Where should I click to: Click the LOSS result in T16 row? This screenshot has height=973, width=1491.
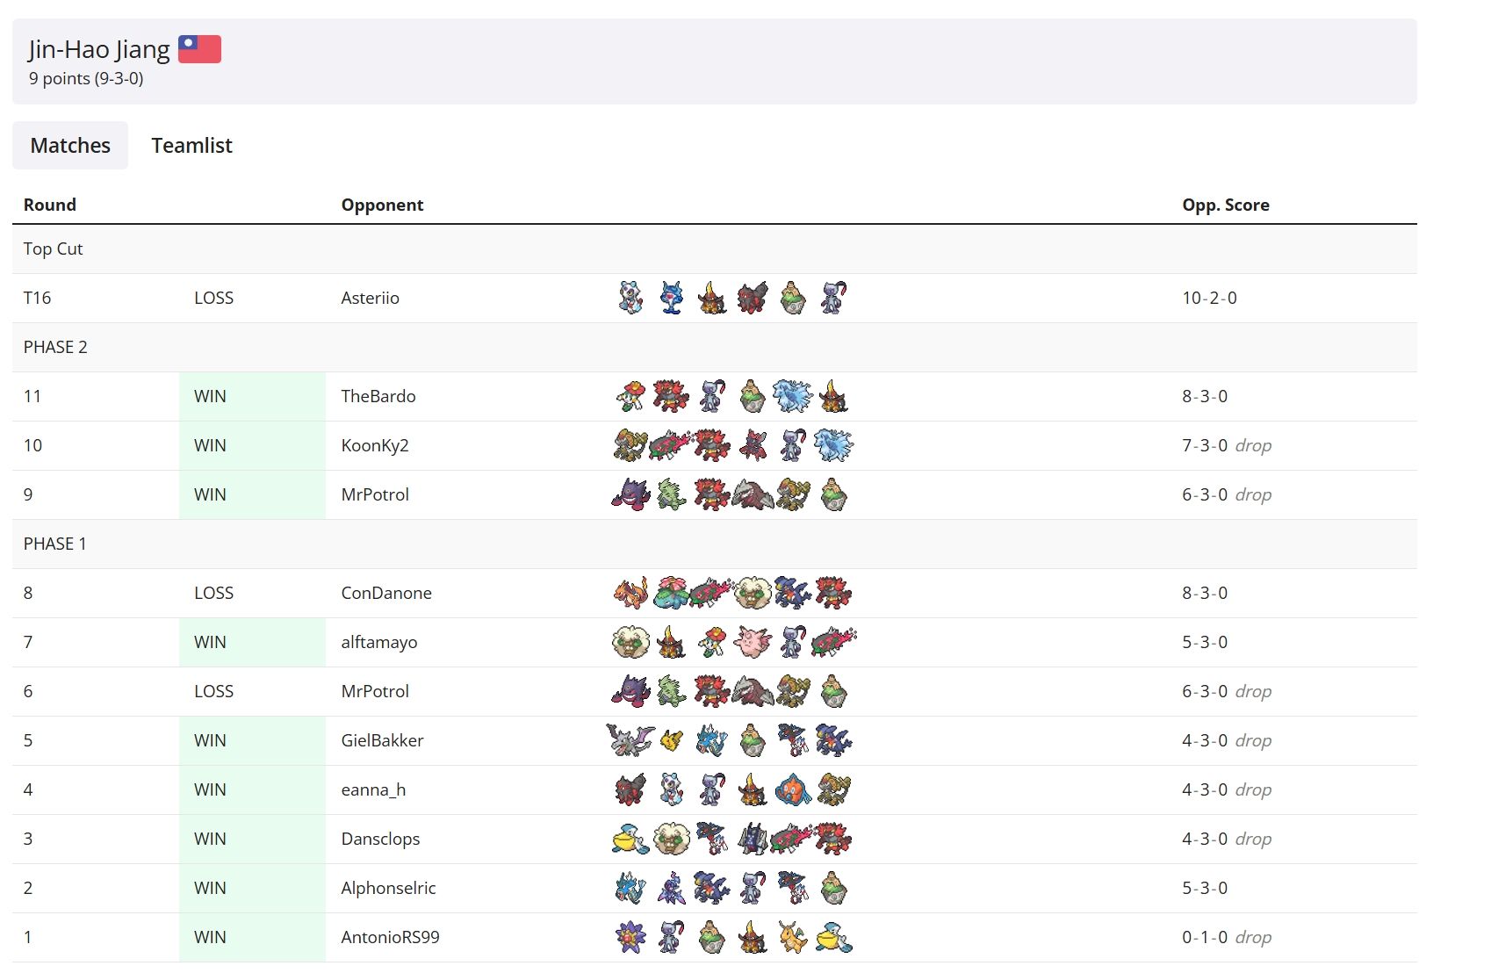point(213,298)
